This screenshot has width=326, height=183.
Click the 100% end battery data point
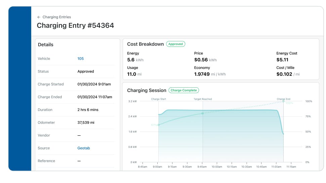coord(284,101)
